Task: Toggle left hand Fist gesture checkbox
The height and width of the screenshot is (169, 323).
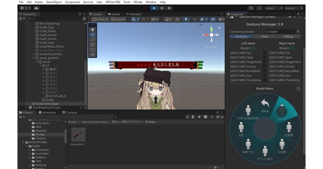Action: click(264, 53)
